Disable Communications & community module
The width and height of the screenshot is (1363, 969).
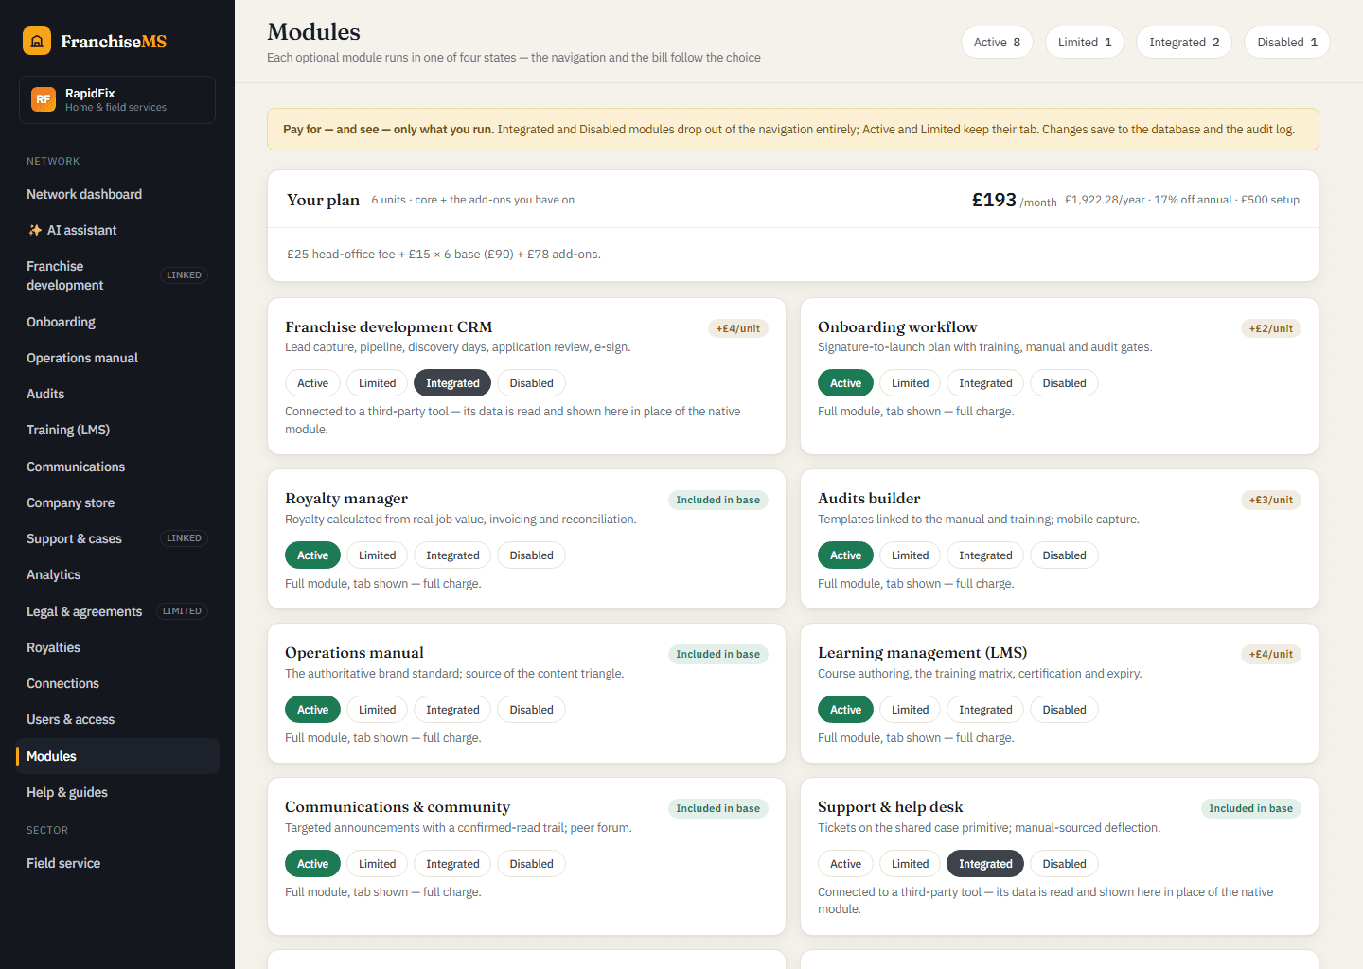click(x=531, y=864)
